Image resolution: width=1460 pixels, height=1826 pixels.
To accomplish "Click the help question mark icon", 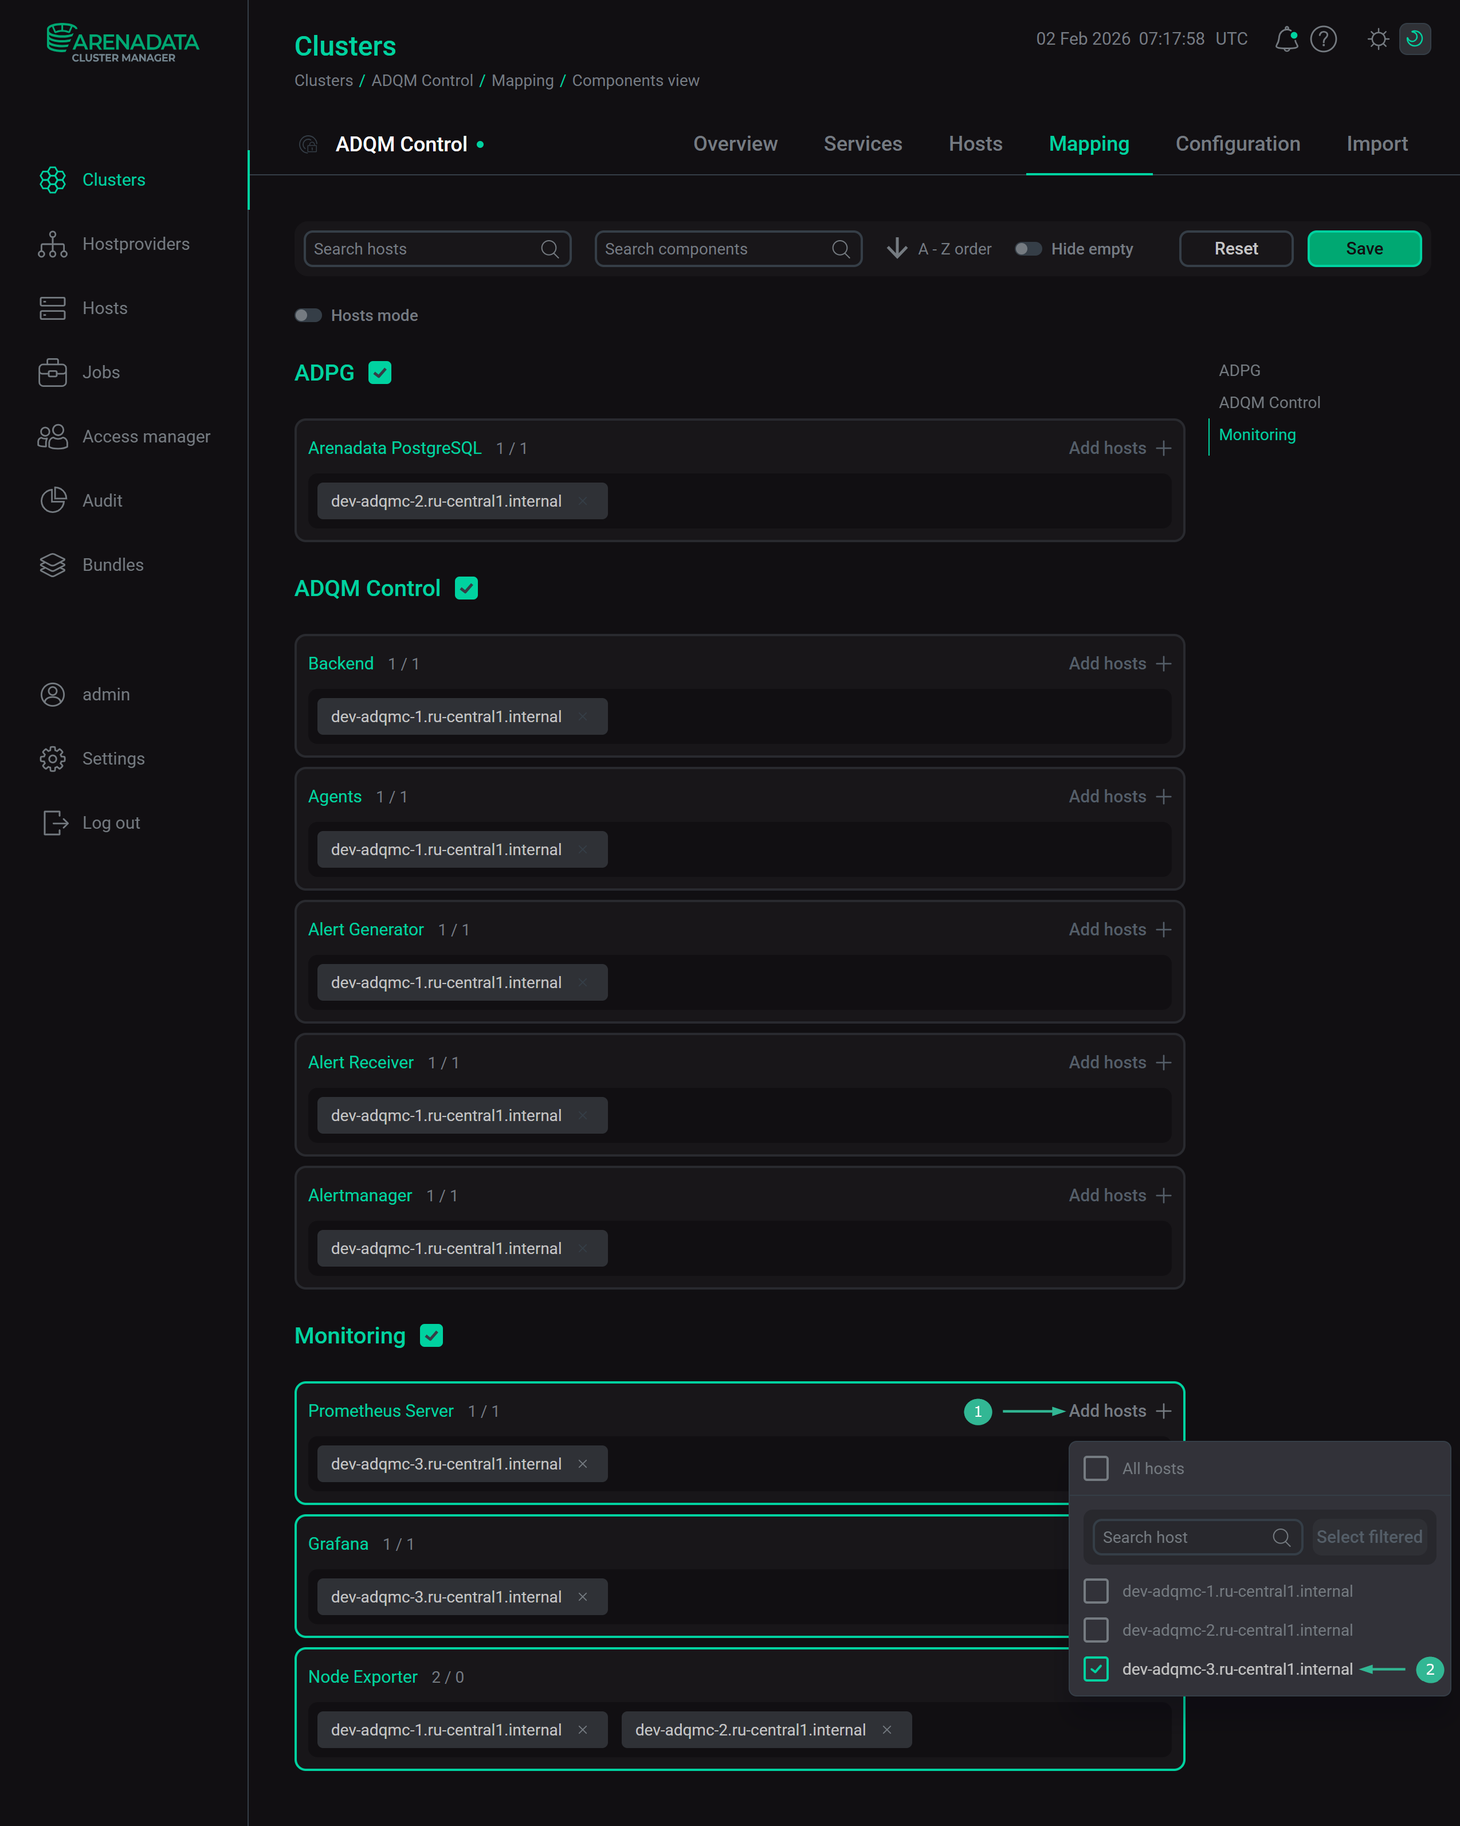I will pos(1324,39).
